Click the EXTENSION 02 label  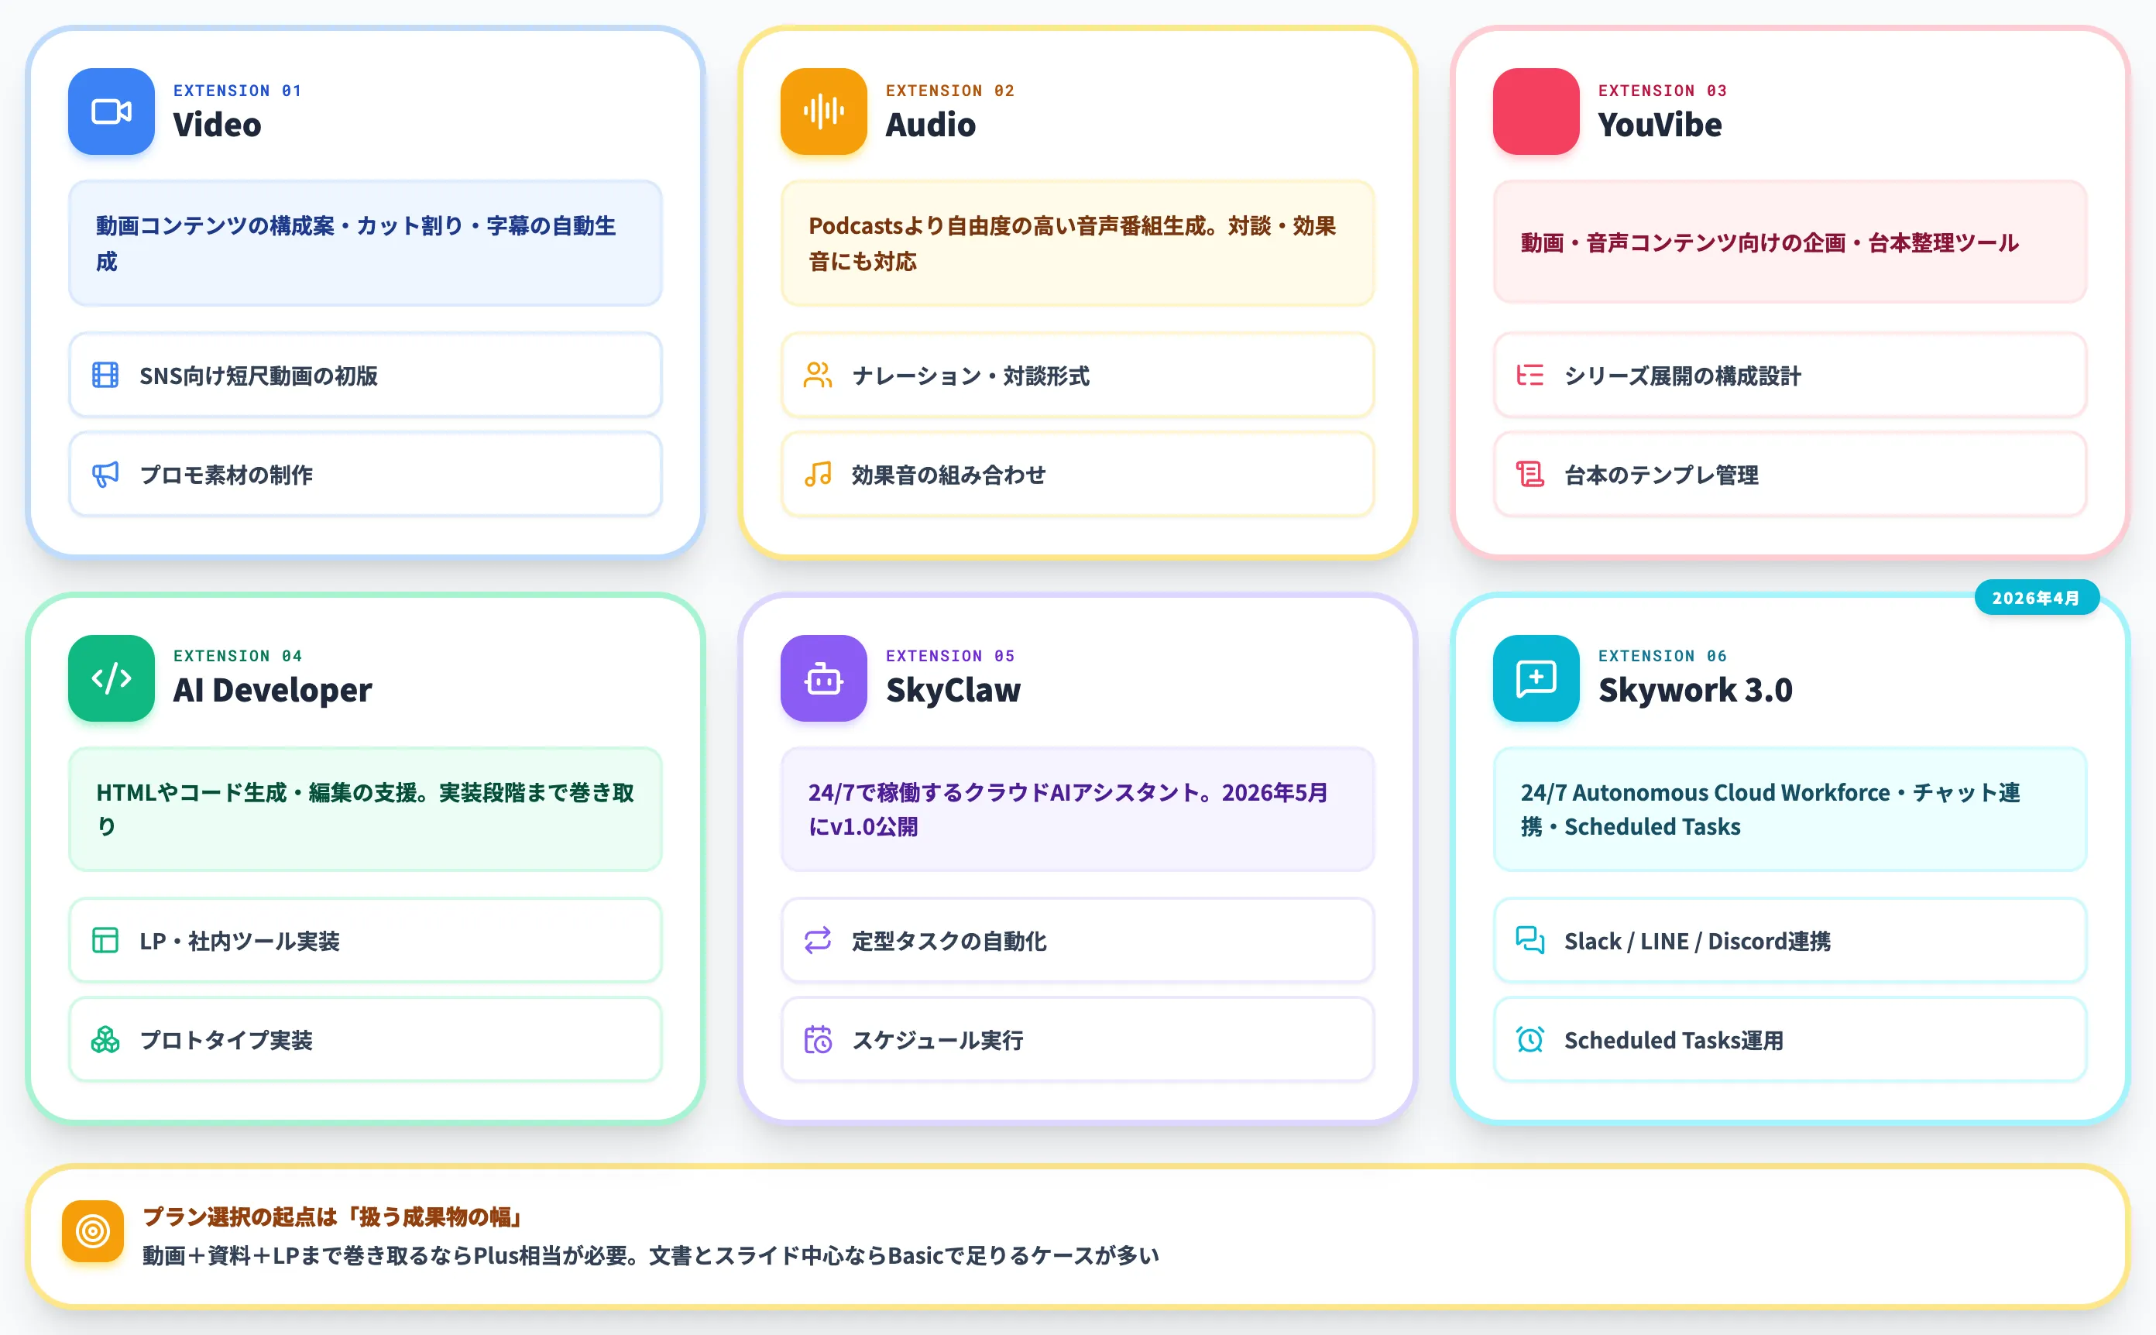[950, 90]
